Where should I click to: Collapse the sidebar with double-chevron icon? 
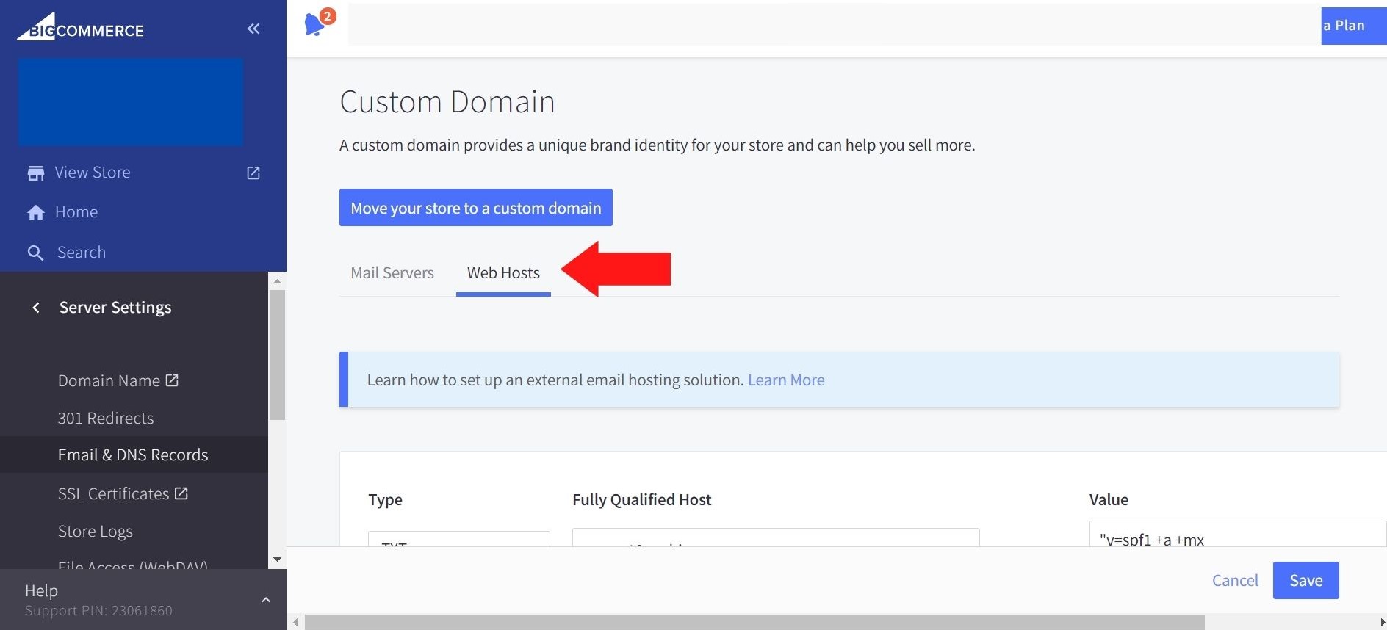click(x=253, y=29)
